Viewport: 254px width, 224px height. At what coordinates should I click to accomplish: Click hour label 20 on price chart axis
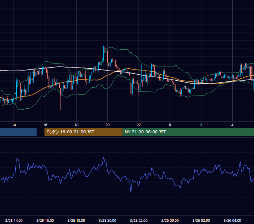click(x=108, y=125)
